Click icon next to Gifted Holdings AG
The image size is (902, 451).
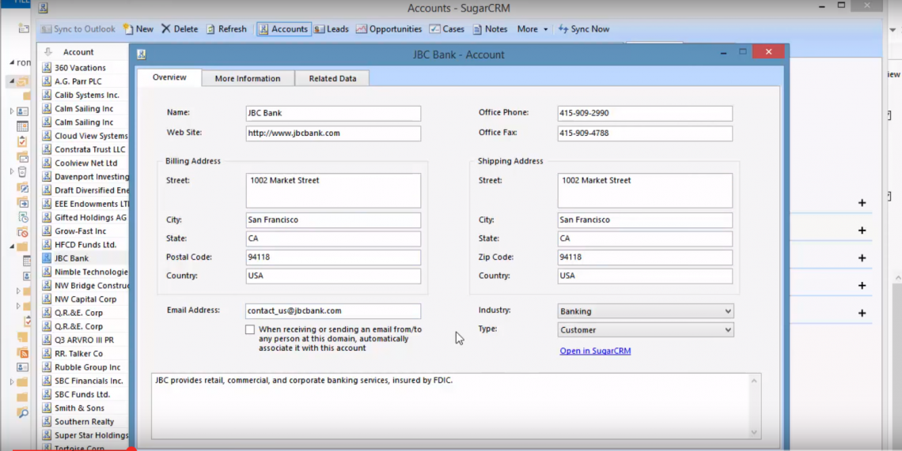coord(47,217)
